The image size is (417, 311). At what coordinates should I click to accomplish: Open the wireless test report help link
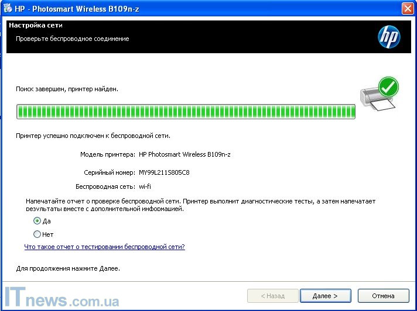tap(104, 247)
